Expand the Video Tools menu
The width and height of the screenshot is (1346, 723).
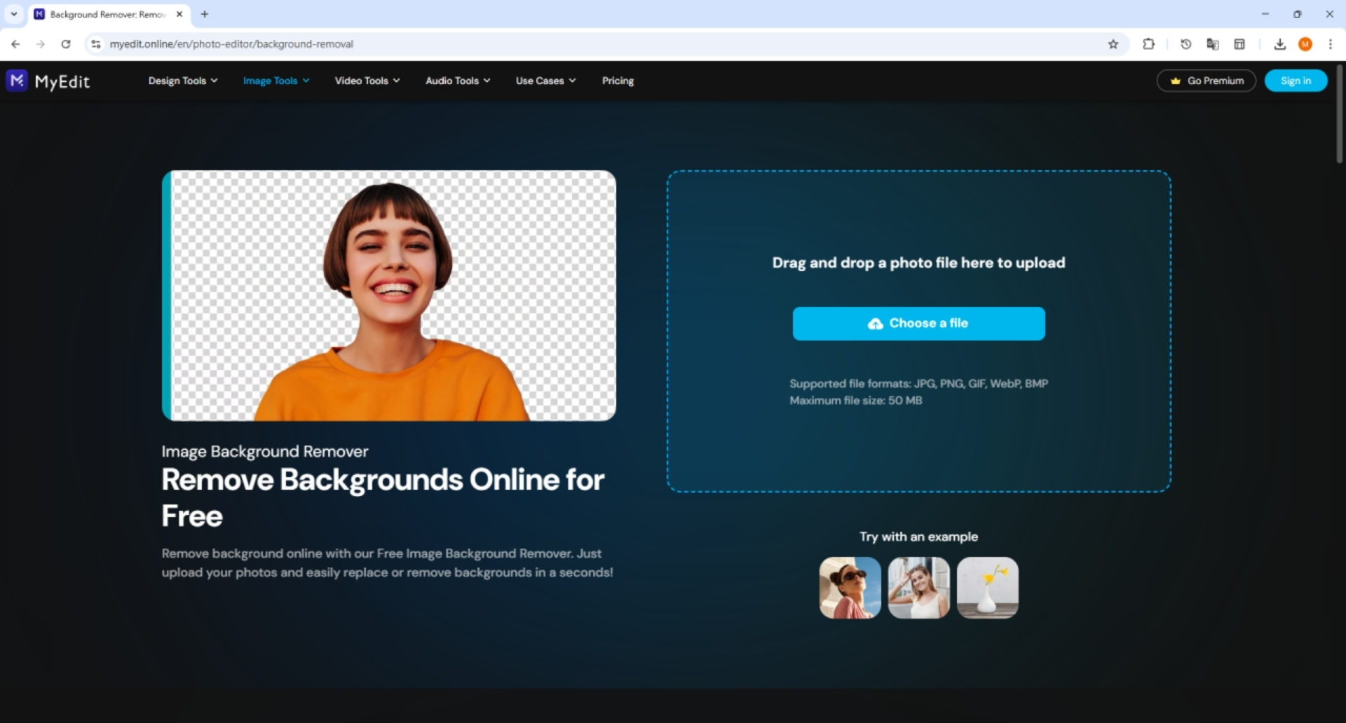(x=367, y=81)
